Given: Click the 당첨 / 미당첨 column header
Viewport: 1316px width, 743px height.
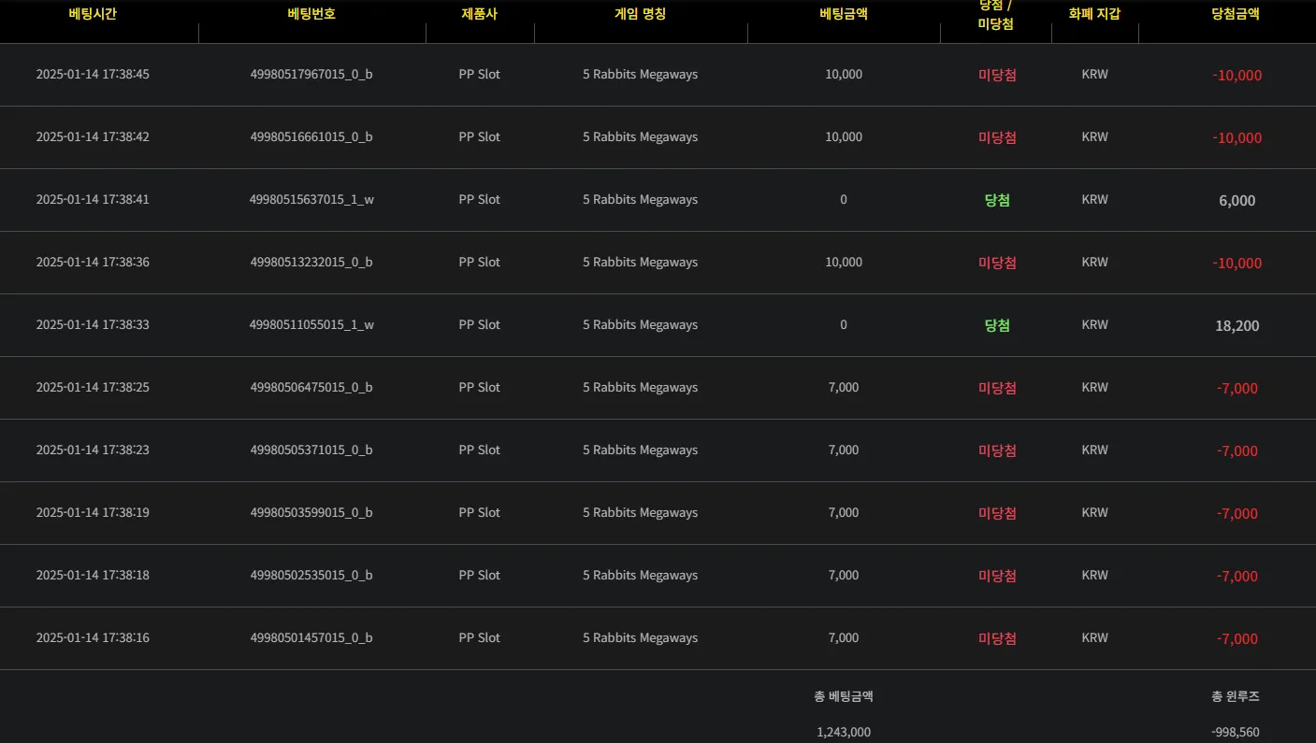Looking at the screenshot, I should 996,14.
